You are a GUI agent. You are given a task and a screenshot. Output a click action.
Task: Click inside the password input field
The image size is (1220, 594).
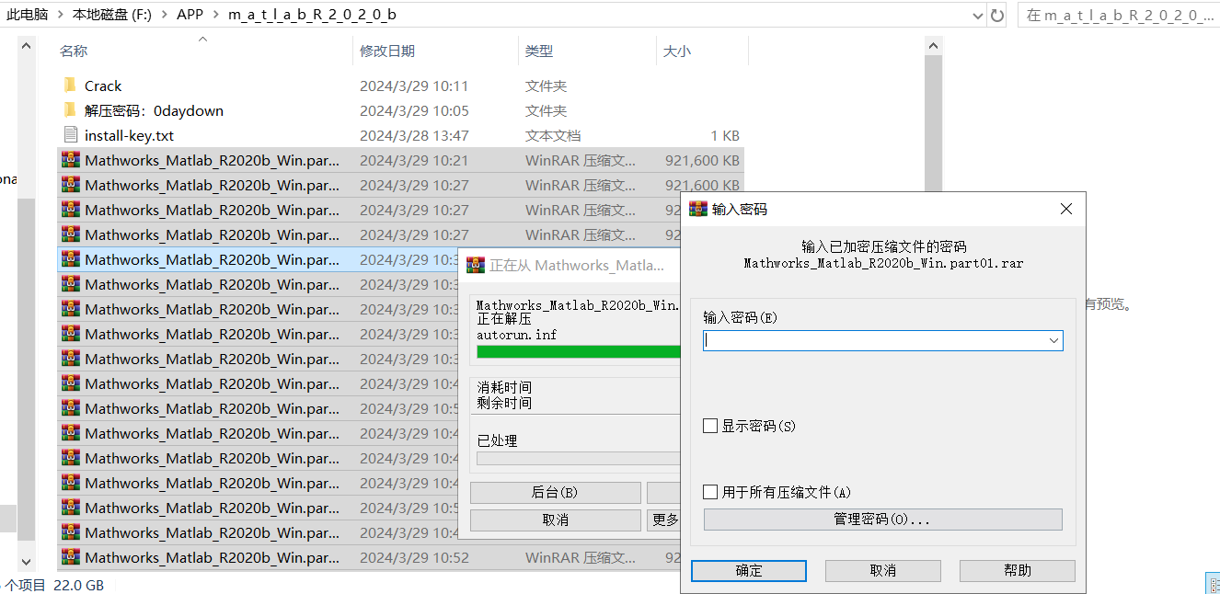pos(874,340)
